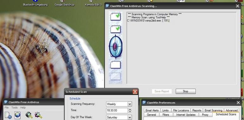
Task: Click the globe Internet Update icon
Action: [17, 115]
